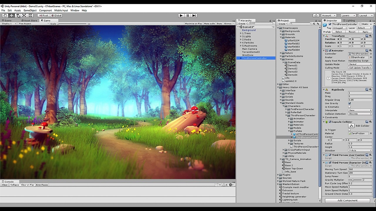This screenshot has width=376, height=211.
Task: Click the Inspector lock icon
Action: (370, 21)
